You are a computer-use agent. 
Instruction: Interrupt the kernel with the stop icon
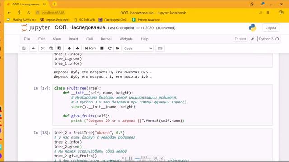[x=102, y=48]
